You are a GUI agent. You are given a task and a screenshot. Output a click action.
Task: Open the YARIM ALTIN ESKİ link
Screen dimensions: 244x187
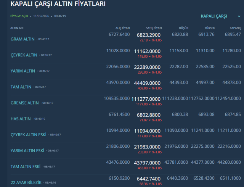[27, 151]
